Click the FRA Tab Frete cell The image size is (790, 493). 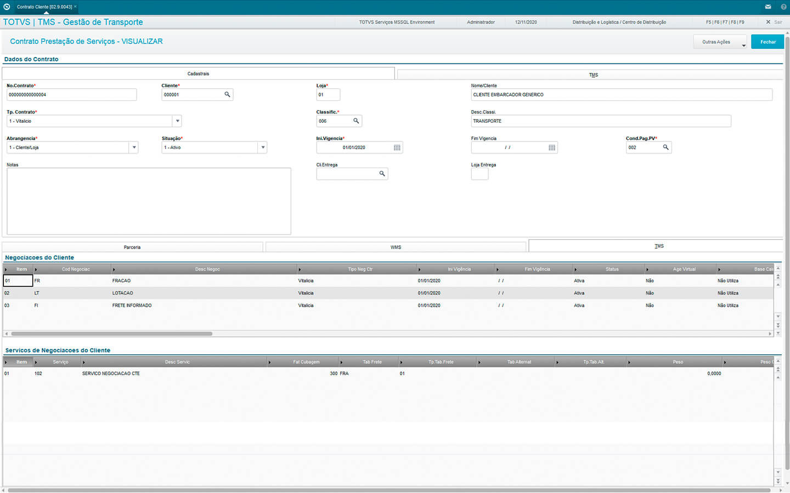344,374
